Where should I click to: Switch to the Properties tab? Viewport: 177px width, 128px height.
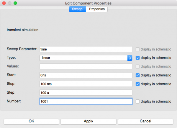tap(96, 9)
